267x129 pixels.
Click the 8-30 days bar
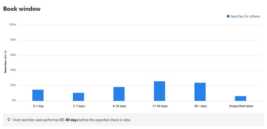(x=119, y=94)
